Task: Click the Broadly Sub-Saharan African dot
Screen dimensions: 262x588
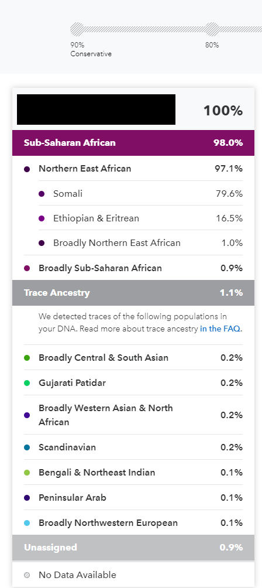Action: pyautogui.click(x=27, y=268)
